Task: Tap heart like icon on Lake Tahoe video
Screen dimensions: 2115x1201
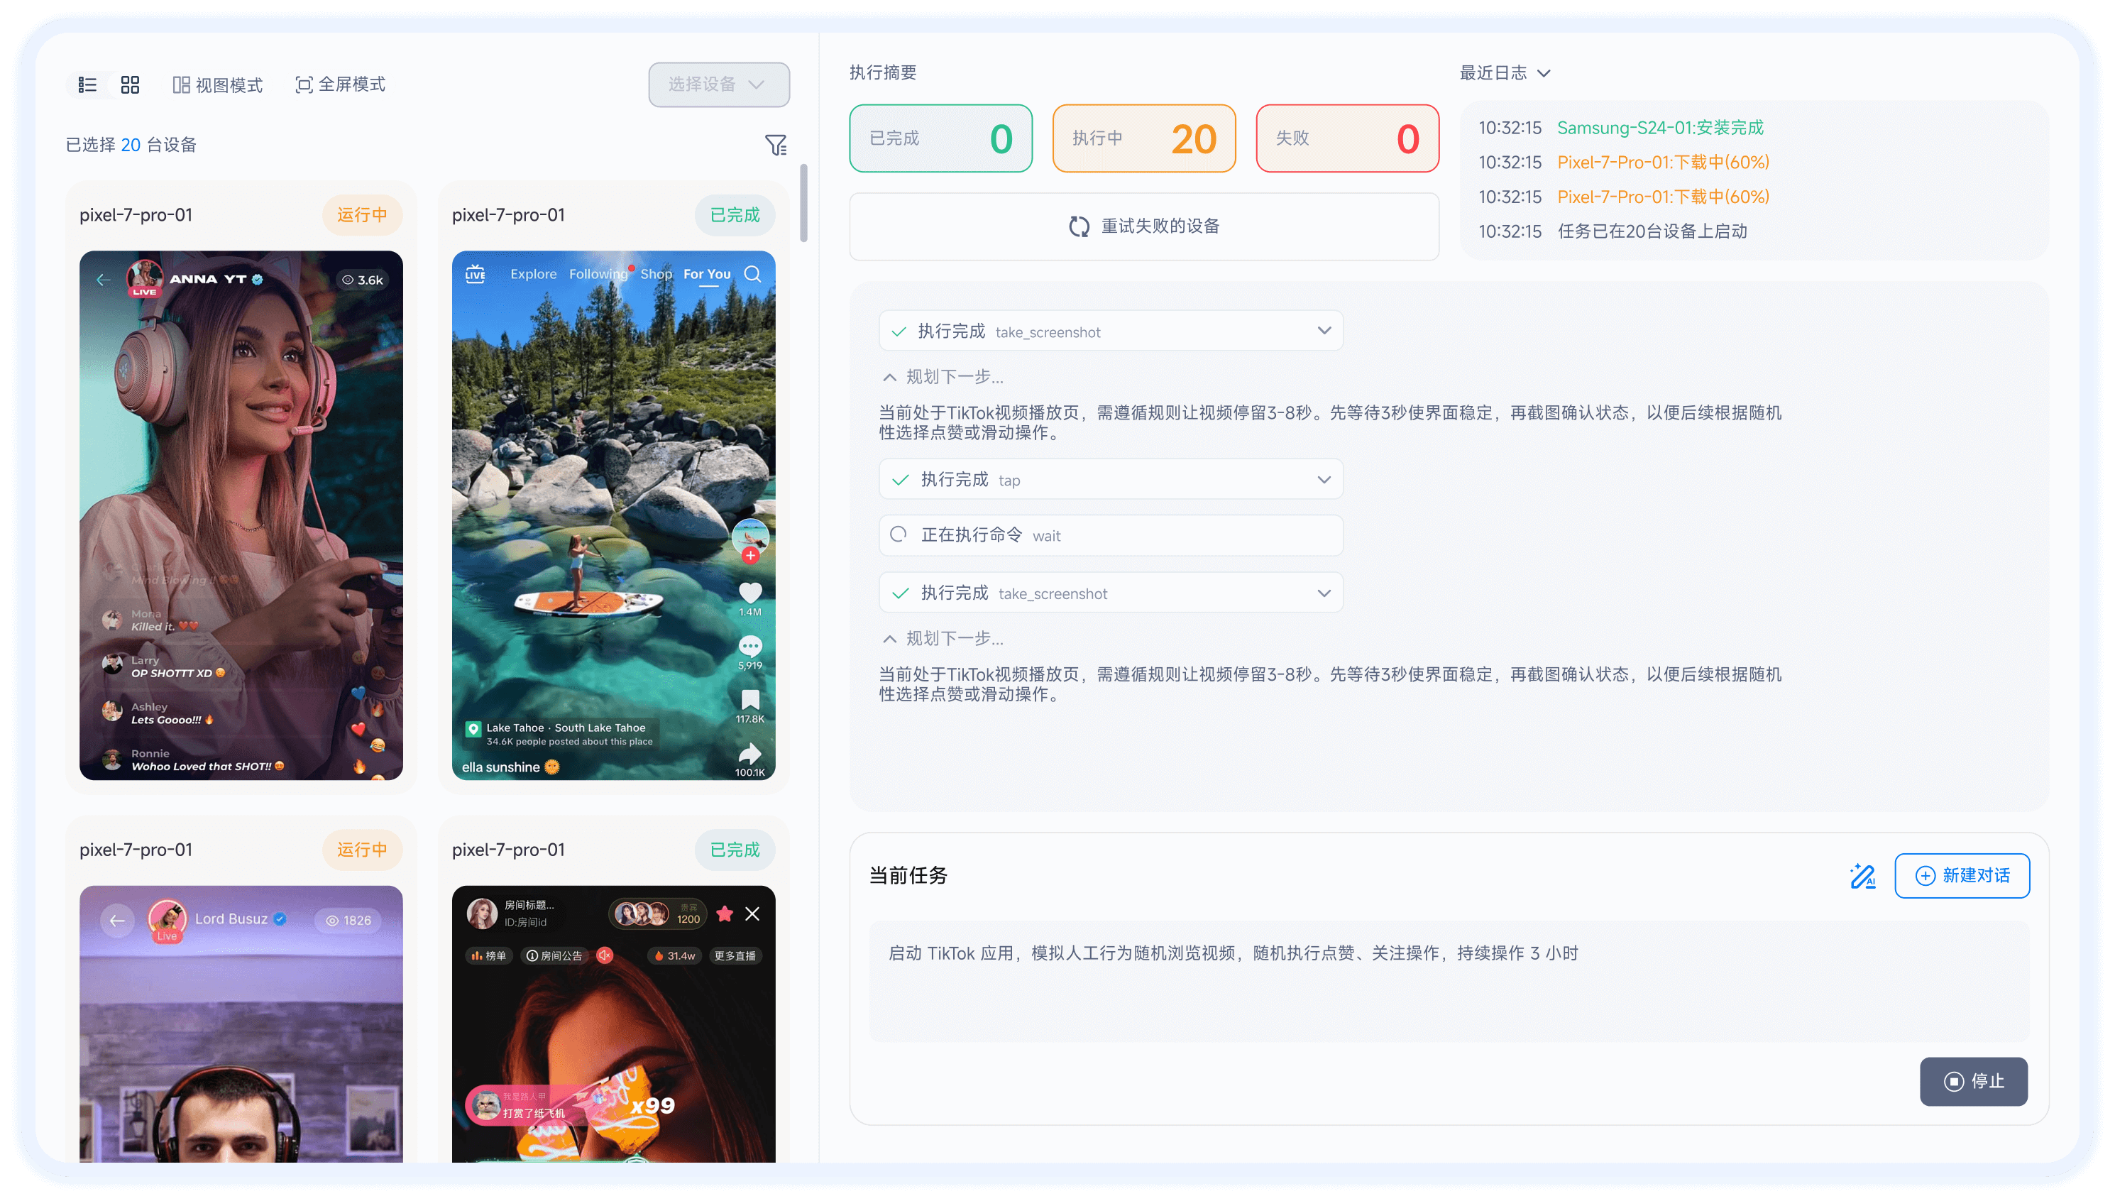Action: coord(749,592)
